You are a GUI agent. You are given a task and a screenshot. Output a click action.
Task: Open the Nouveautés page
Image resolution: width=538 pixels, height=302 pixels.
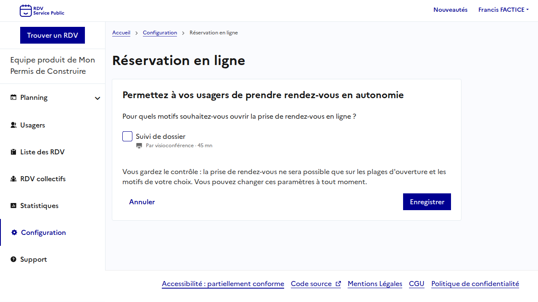[450, 10]
